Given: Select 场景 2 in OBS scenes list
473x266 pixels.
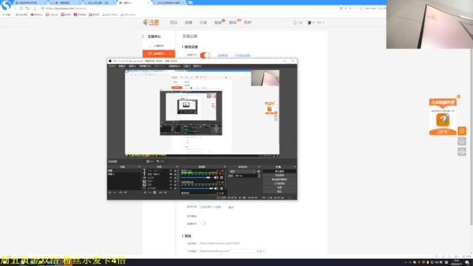Looking at the screenshot, I should 124,174.
